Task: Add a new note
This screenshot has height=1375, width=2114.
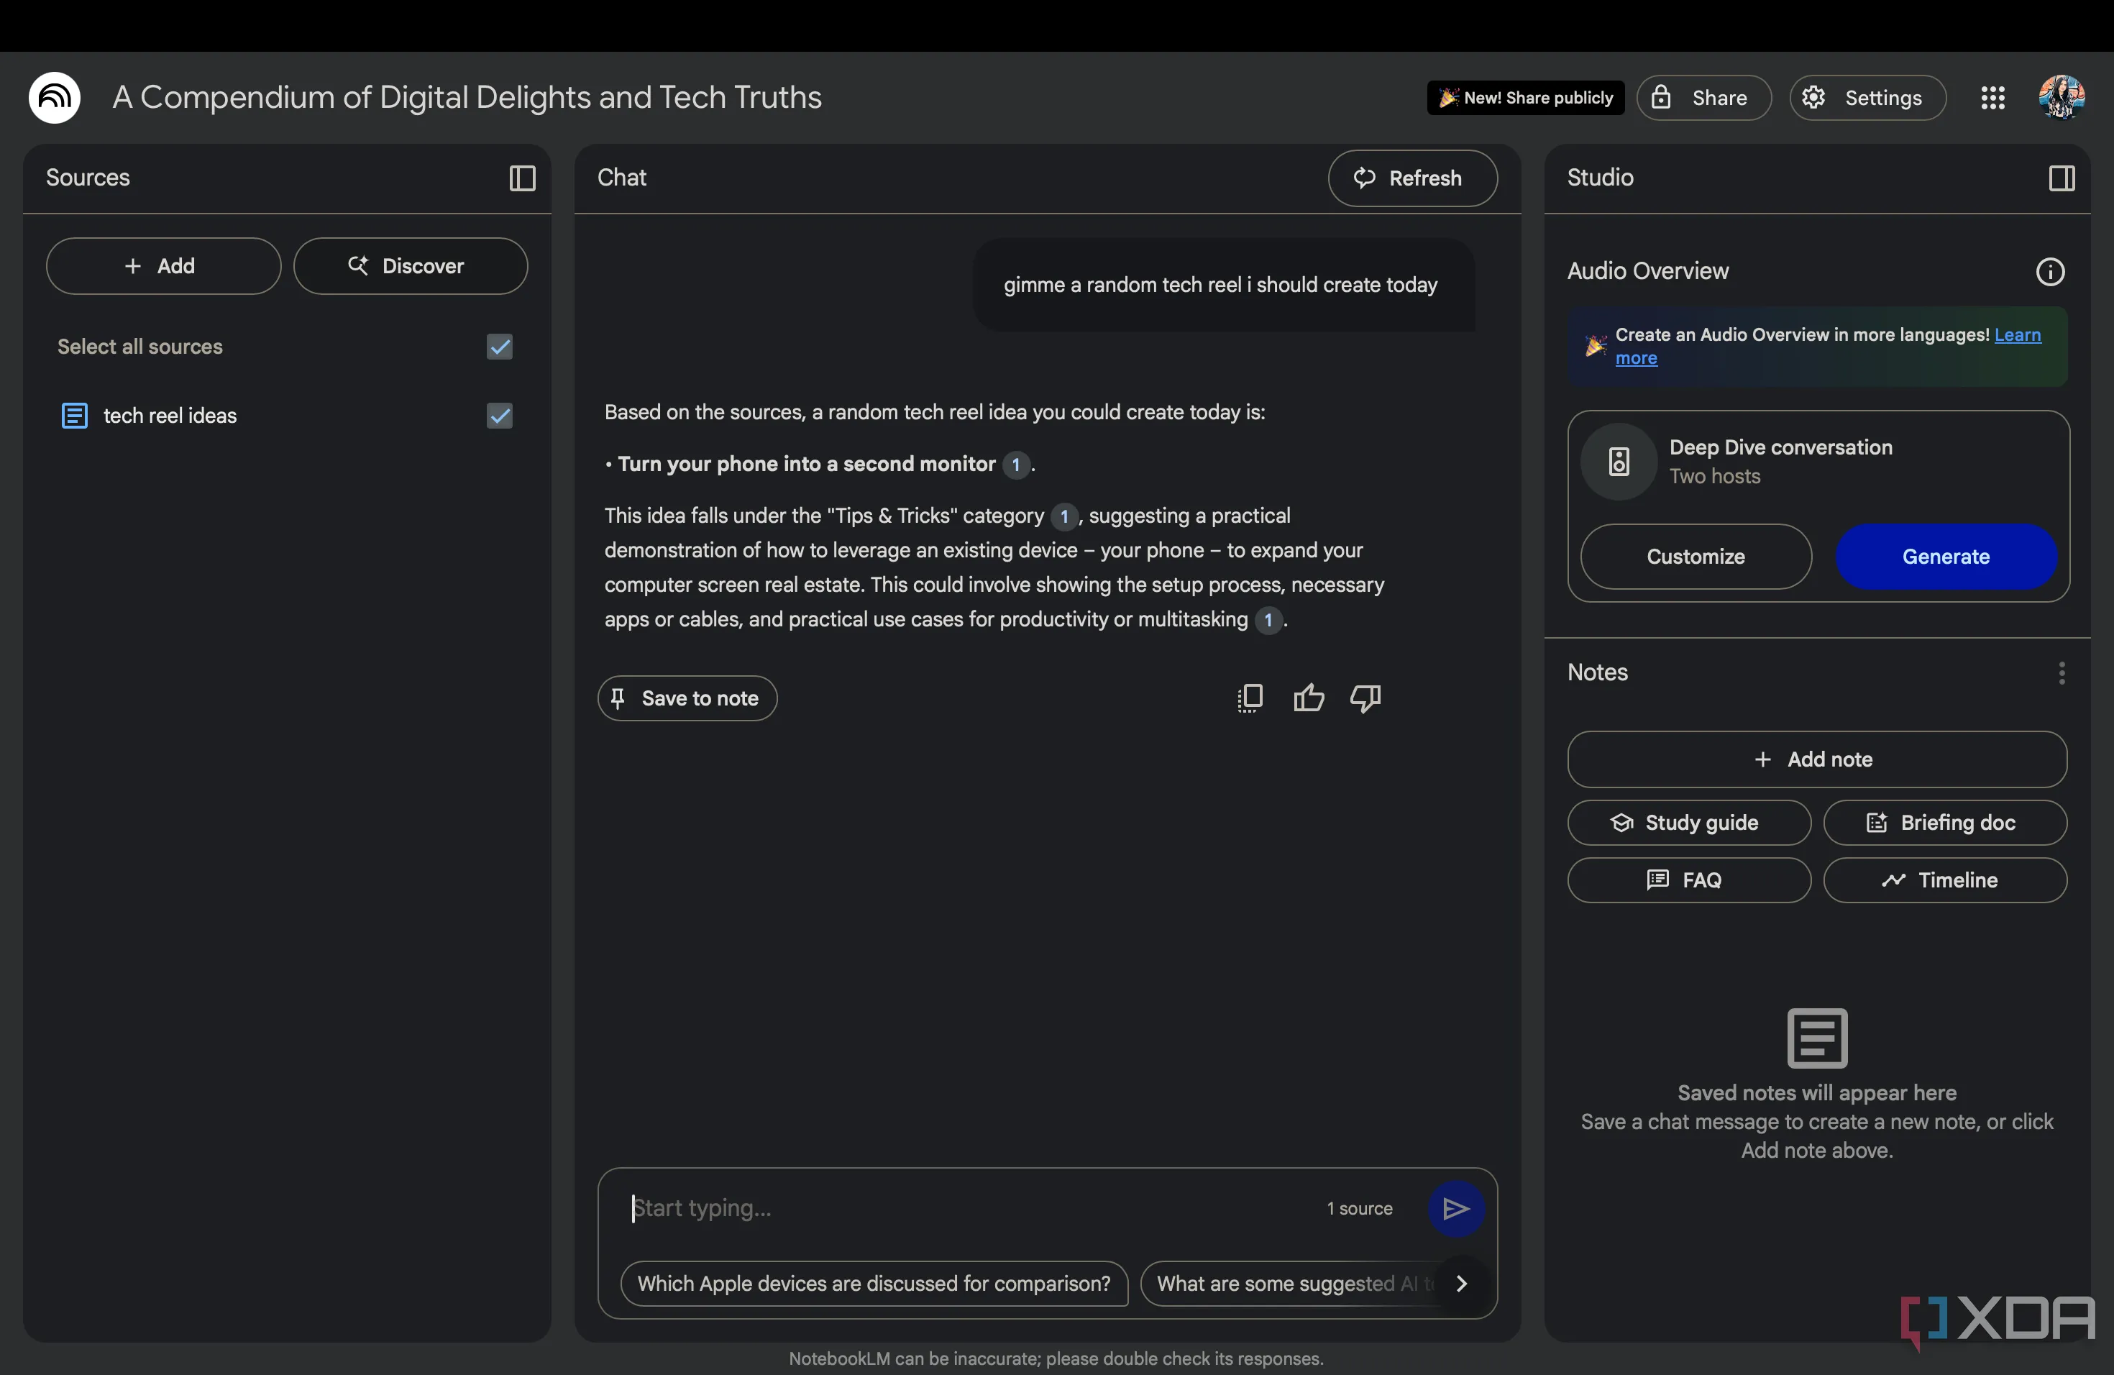Action: pos(1816,759)
